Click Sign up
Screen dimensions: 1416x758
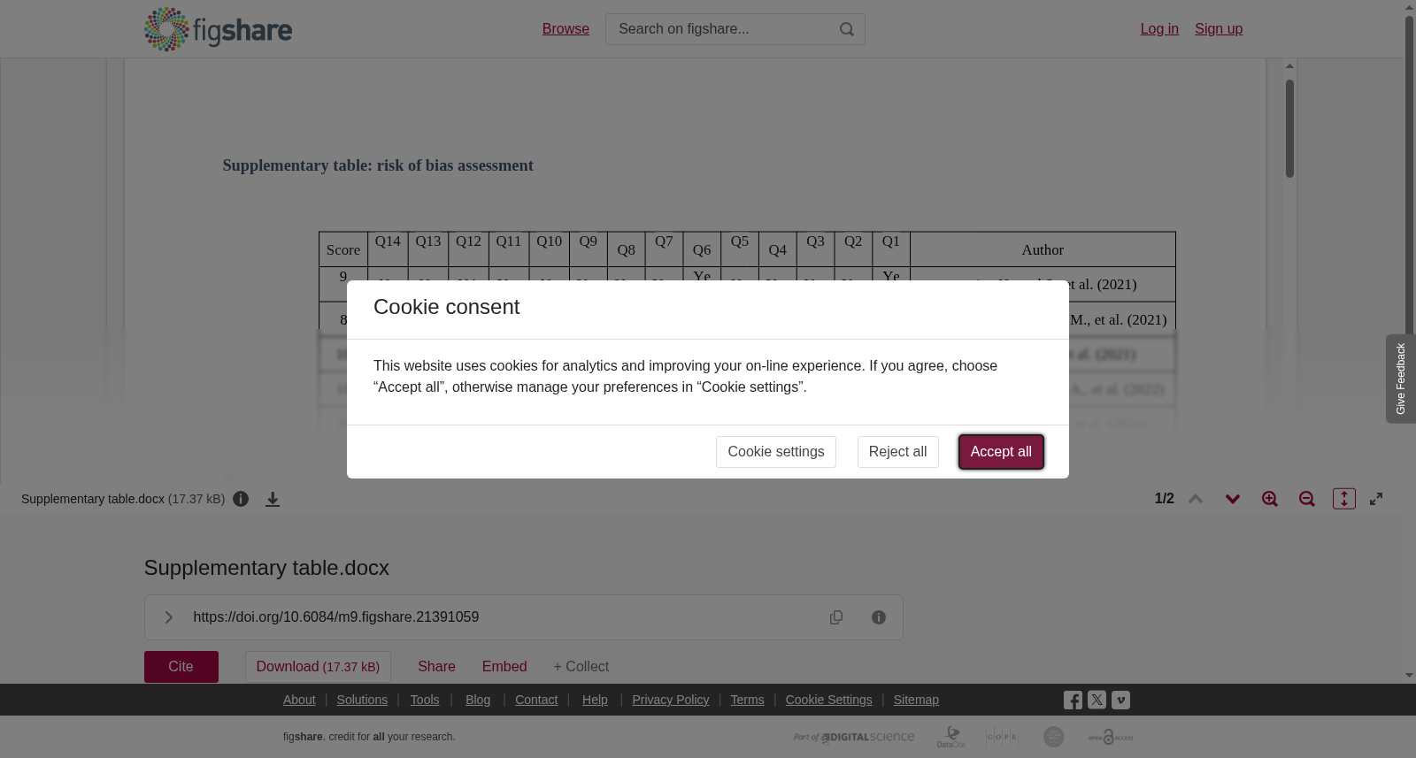point(1219,29)
